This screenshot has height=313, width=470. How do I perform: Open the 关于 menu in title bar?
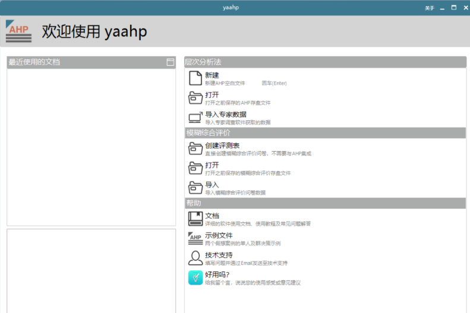(429, 8)
